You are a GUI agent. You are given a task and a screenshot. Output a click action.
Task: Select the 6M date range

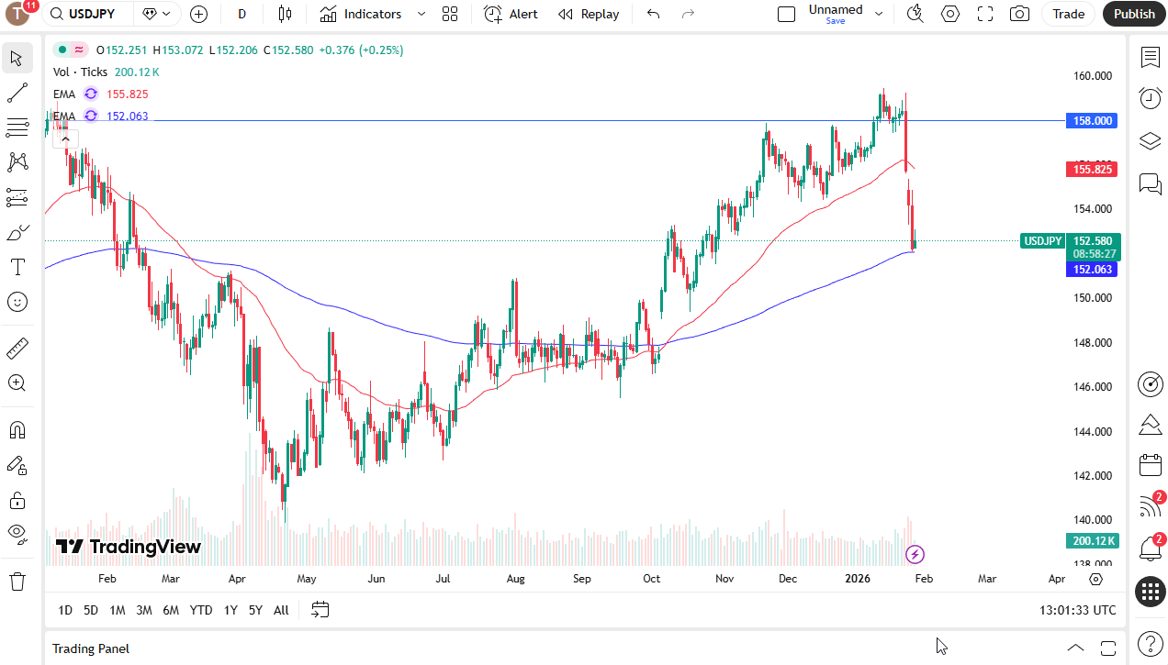171,610
